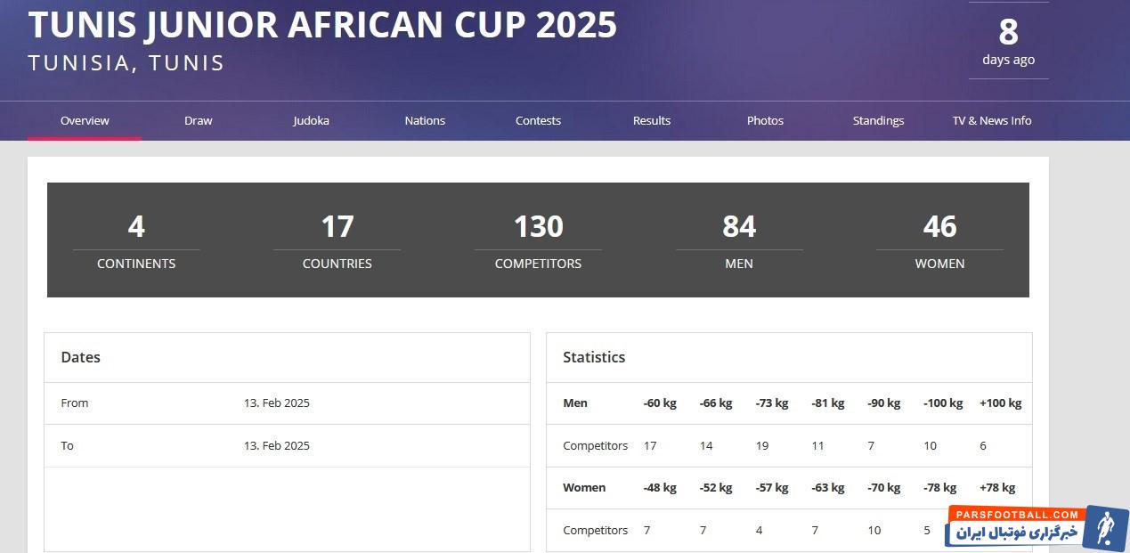The image size is (1130, 553).
Task: Click the 84 Men statistic
Action: (x=739, y=240)
